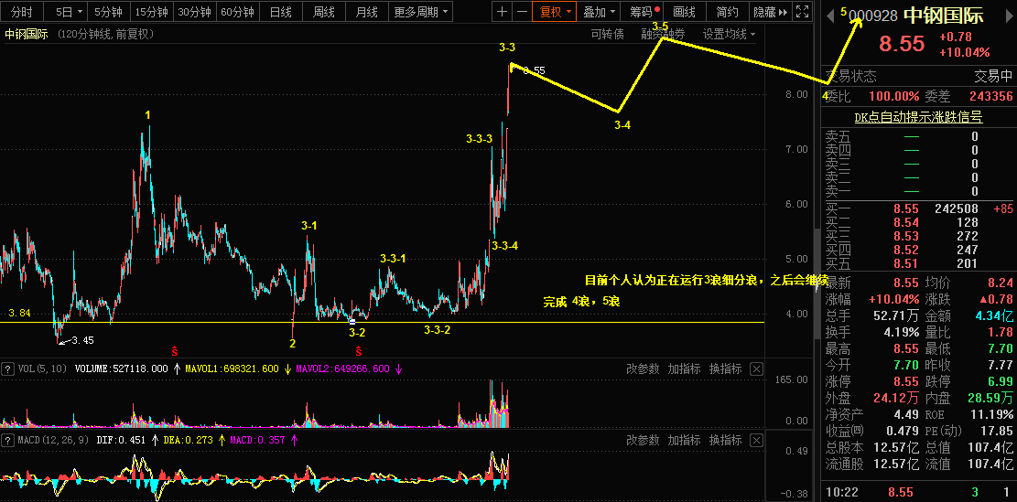Image resolution: width=1017 pixels, height=502 pixels.
Task: Click the 昨收 value 7.77
Action: click(999, 366)
